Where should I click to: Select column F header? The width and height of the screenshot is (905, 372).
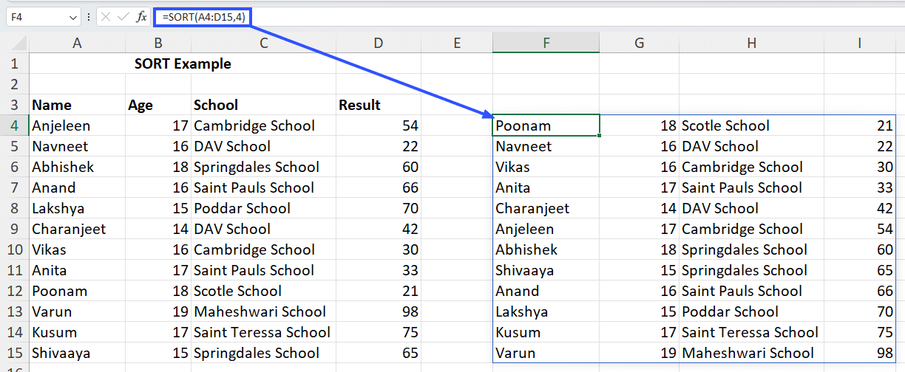coord(546,44)
